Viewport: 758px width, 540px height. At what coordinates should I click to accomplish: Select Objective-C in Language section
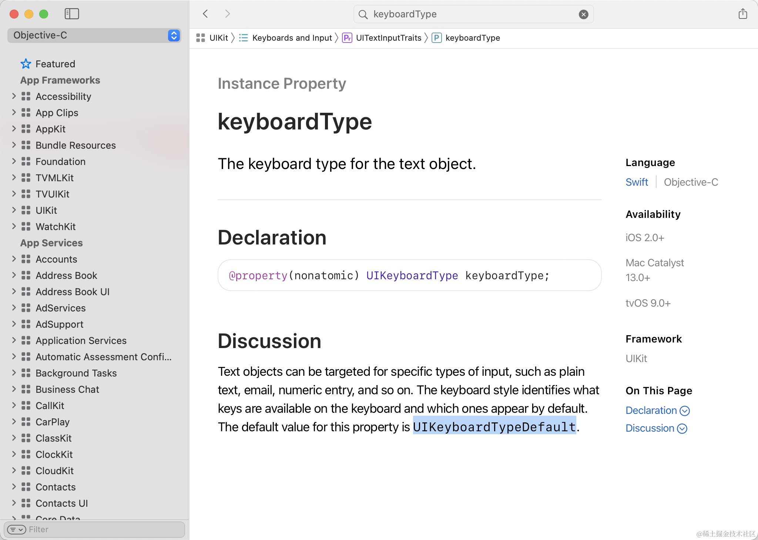tap(691, 182)
